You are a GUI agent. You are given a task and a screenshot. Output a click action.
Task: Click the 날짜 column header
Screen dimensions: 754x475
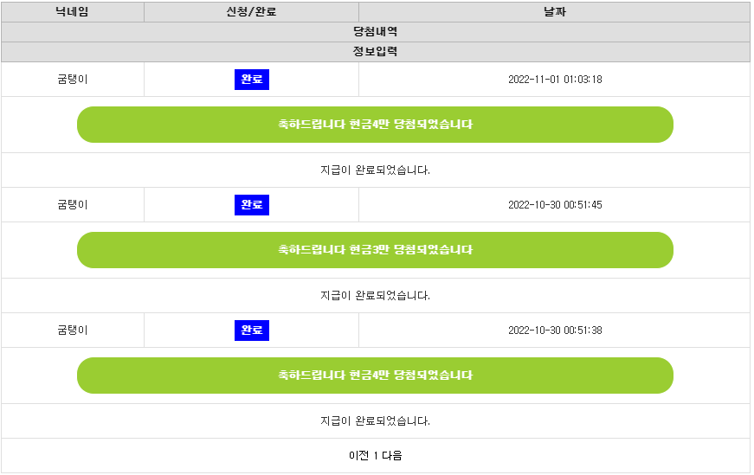point(554,12)
